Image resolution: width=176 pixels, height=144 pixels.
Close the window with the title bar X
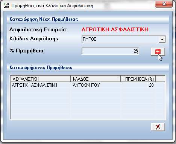coord(164,4)
